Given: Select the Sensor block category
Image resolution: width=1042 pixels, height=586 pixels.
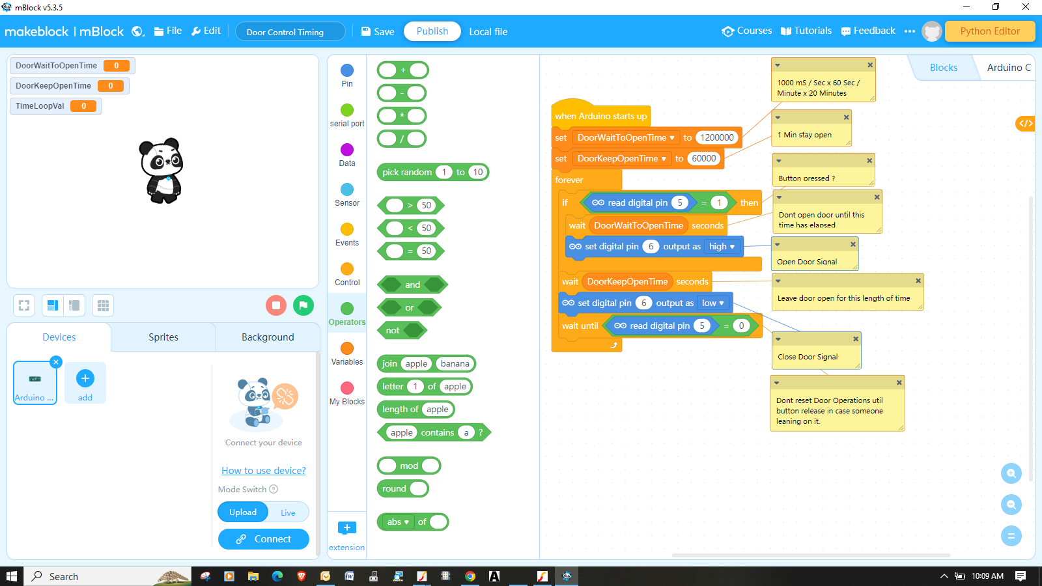Looking at the screenshot, I should click(347, 195).
